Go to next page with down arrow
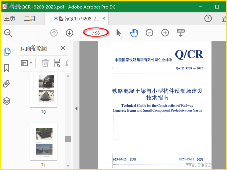This screenshot has width=227, height=170. point(70,33)
